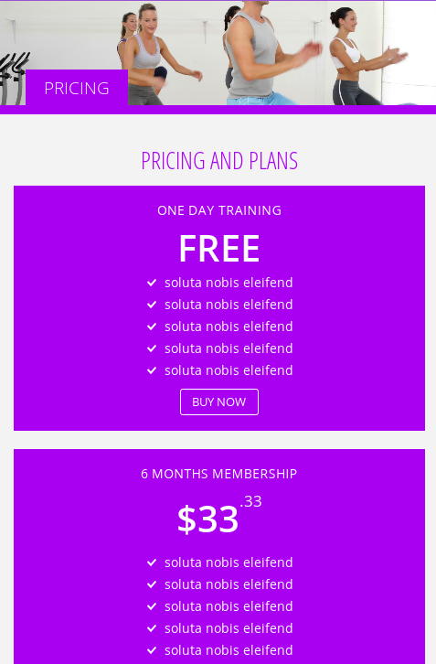
Task: Select the PRICING banner label
Action: (77, 88)
